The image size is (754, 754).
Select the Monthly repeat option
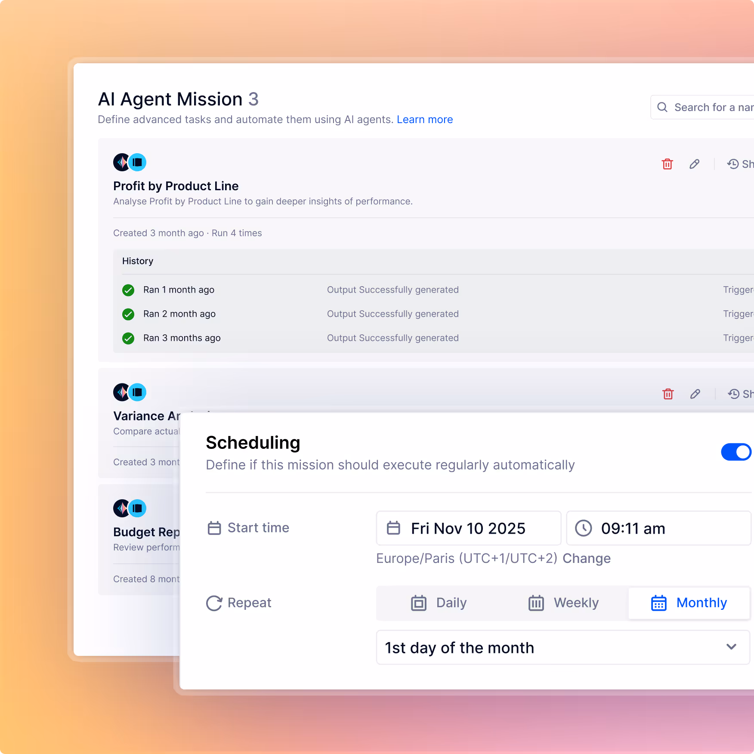click(x=689, y=603)
